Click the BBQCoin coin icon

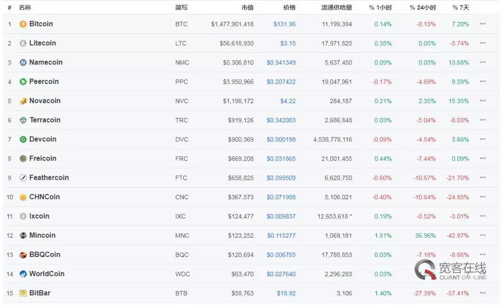23,255
